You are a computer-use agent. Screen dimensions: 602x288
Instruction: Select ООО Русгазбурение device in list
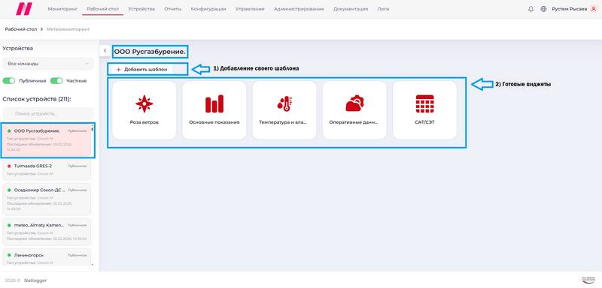coord(47,140)
